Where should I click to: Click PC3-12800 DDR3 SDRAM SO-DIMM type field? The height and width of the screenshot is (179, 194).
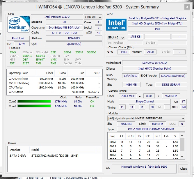(151, 129)
